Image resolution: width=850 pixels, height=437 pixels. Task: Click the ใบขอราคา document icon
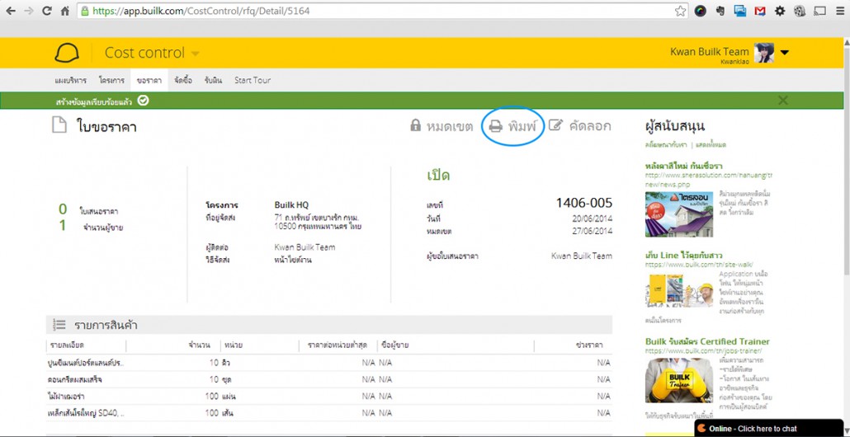coord(59,125)
